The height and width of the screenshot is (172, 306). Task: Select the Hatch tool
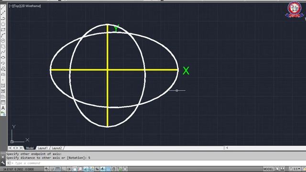(x=3, y=86)
